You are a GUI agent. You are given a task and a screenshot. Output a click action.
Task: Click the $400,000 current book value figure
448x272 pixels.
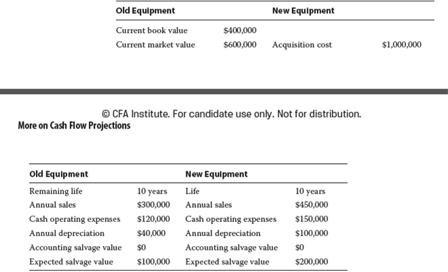pos(240,30)
